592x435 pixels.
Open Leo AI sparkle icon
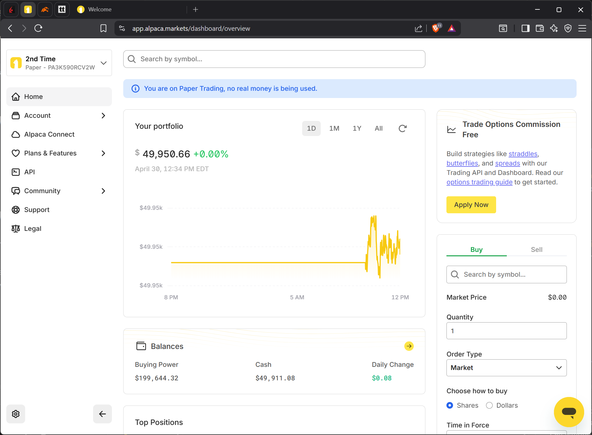554,29
